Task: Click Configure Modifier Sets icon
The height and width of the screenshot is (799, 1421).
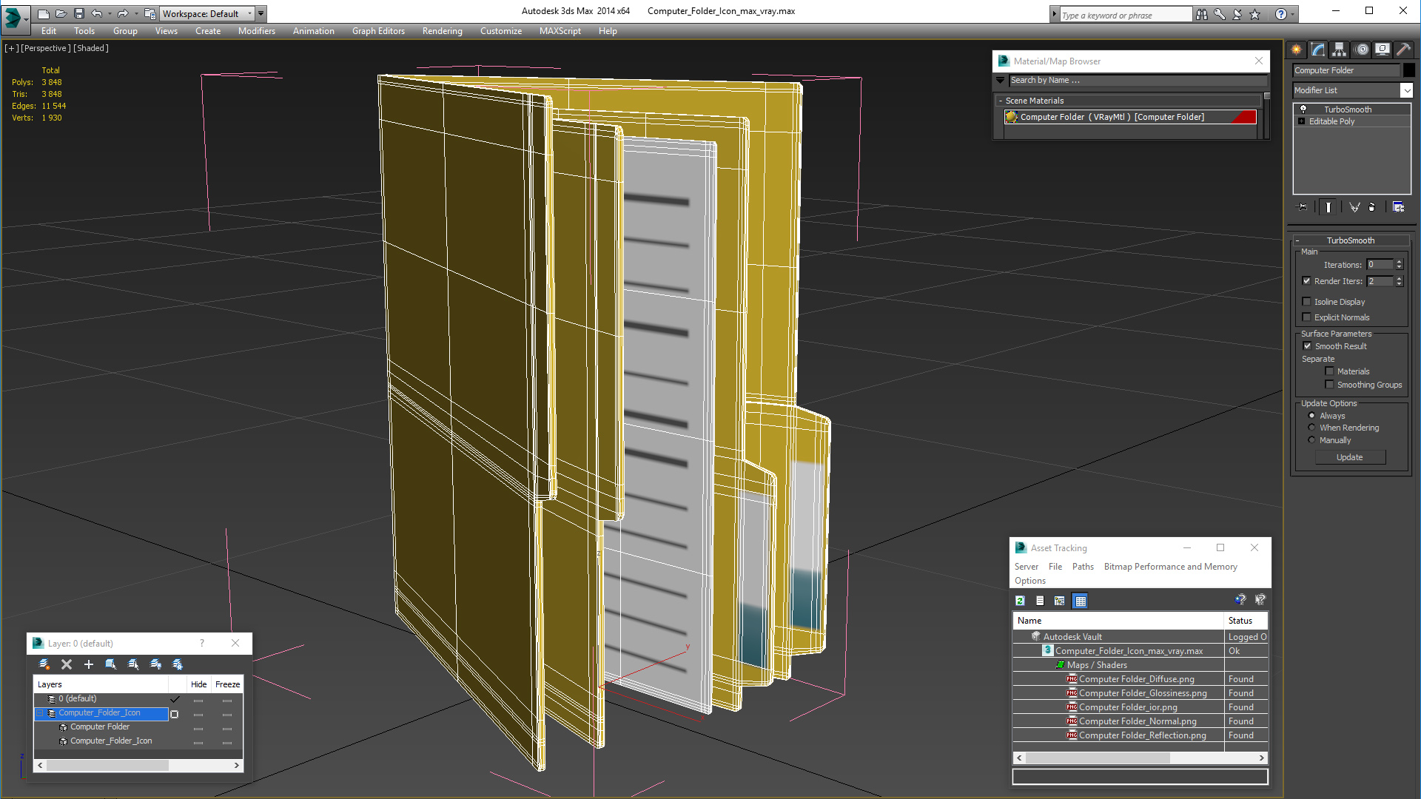Action: (x=1398, y=207)
